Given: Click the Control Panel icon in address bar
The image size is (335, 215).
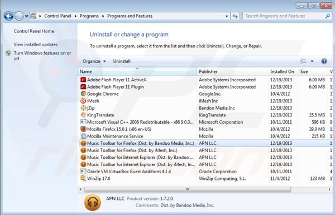Looking at the screenshot, I should point(33,16).
